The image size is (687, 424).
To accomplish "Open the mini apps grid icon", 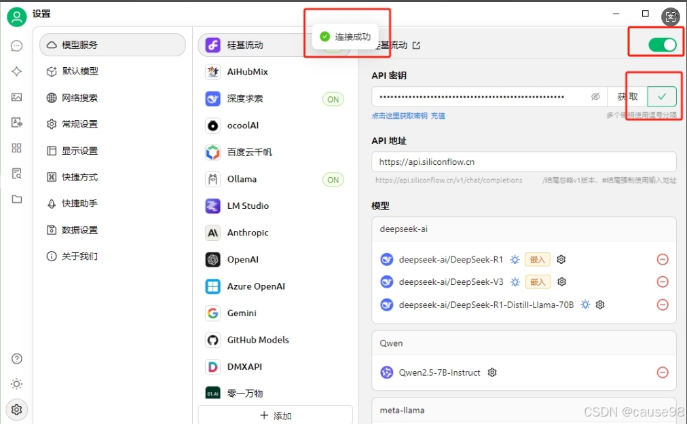I will (x=17, y=148).
